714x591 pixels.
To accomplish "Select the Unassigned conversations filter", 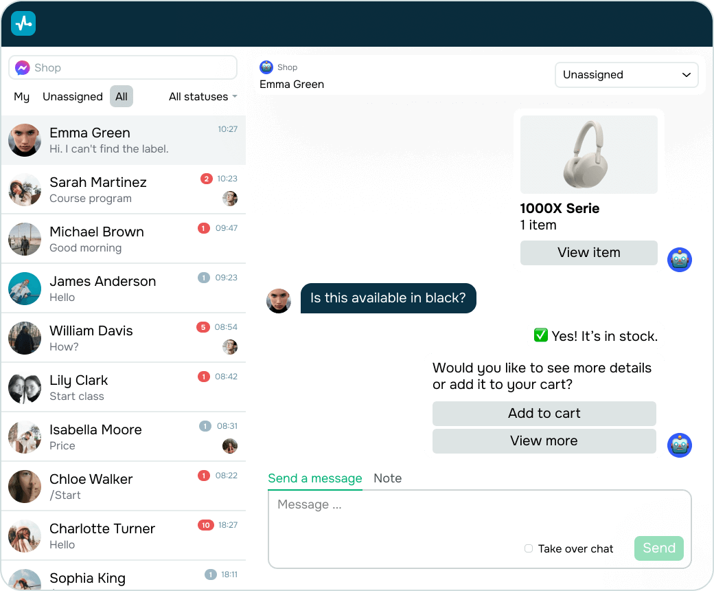I will pos(73,97).
